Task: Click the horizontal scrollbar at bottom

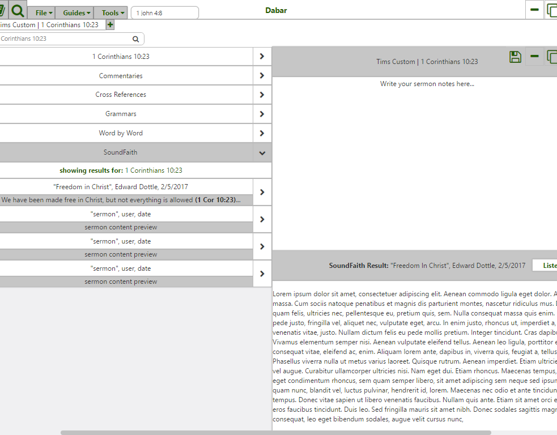Action: click(275, 433)
